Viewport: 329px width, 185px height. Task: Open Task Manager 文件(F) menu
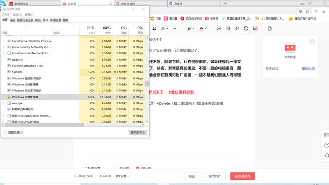pos(6,15)
